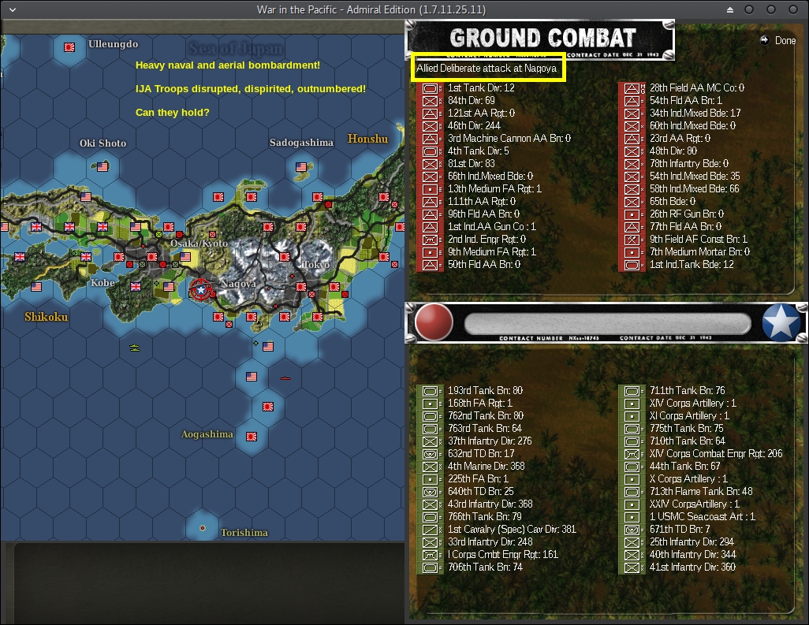The height and width of the screenshot is (625, 809).
Task: Click the 706th Tank Bn: 74 entry
Action: click(485, 567)
